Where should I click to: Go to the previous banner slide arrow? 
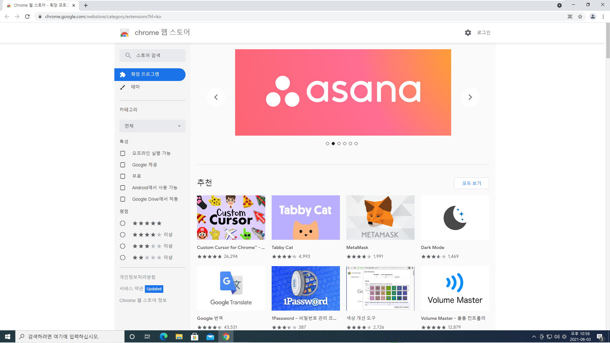pyautogui.click(x=216, y=97)
